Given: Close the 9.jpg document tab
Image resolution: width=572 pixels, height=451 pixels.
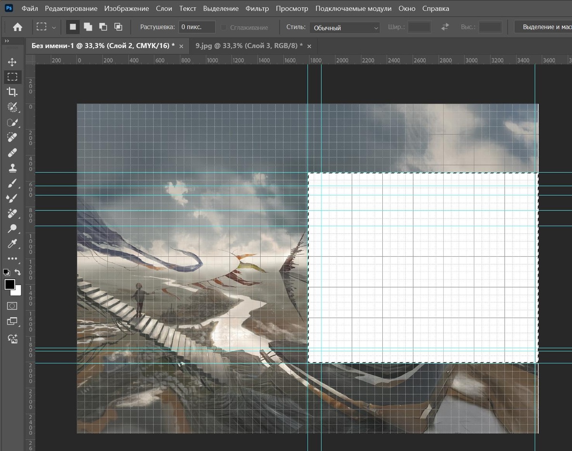Looking at the screenshot, I should pyautogui.click(x=309, y=47).
